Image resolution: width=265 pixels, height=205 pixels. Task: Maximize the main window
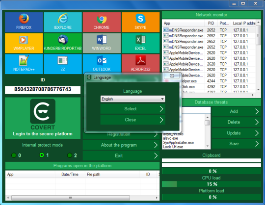[243, 3]
